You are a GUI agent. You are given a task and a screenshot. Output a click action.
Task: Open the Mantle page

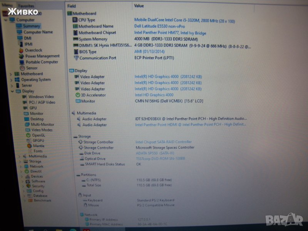tap(38, 146)
